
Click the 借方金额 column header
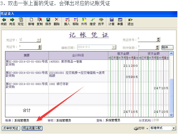(x=123, y=53)
